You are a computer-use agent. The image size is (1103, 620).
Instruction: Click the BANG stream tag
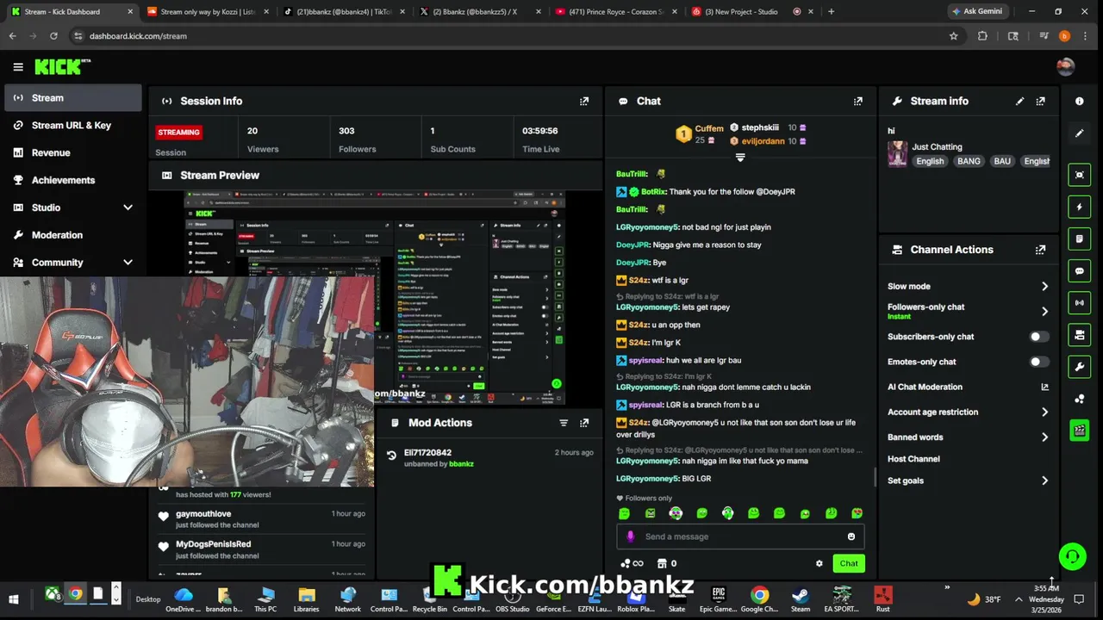click(969, 161)
